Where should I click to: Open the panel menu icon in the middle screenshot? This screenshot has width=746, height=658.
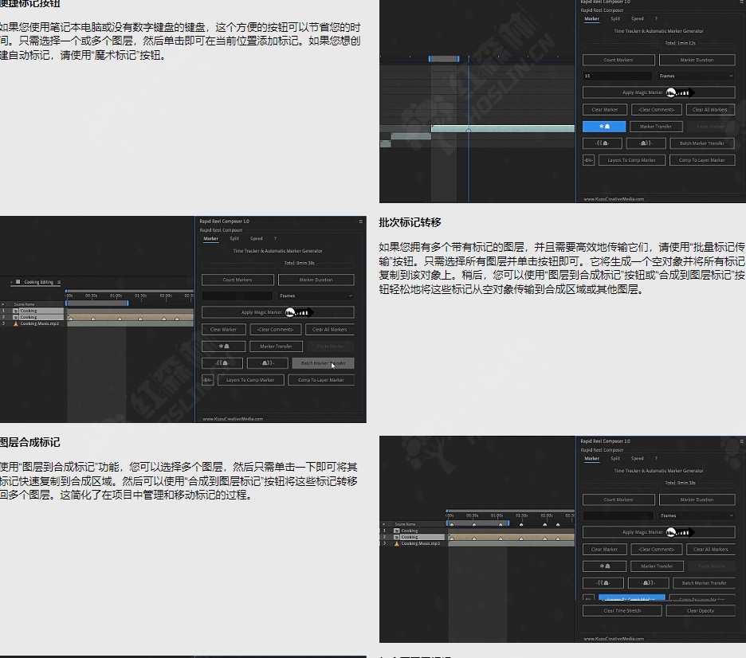pyautogui.click(x=360, y=221)
